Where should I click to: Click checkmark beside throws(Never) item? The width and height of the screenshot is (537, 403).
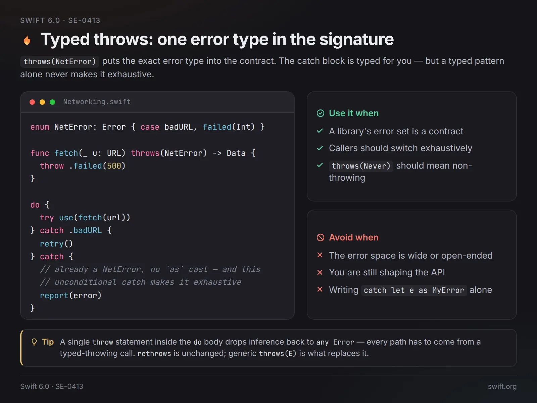coord(320,165)
